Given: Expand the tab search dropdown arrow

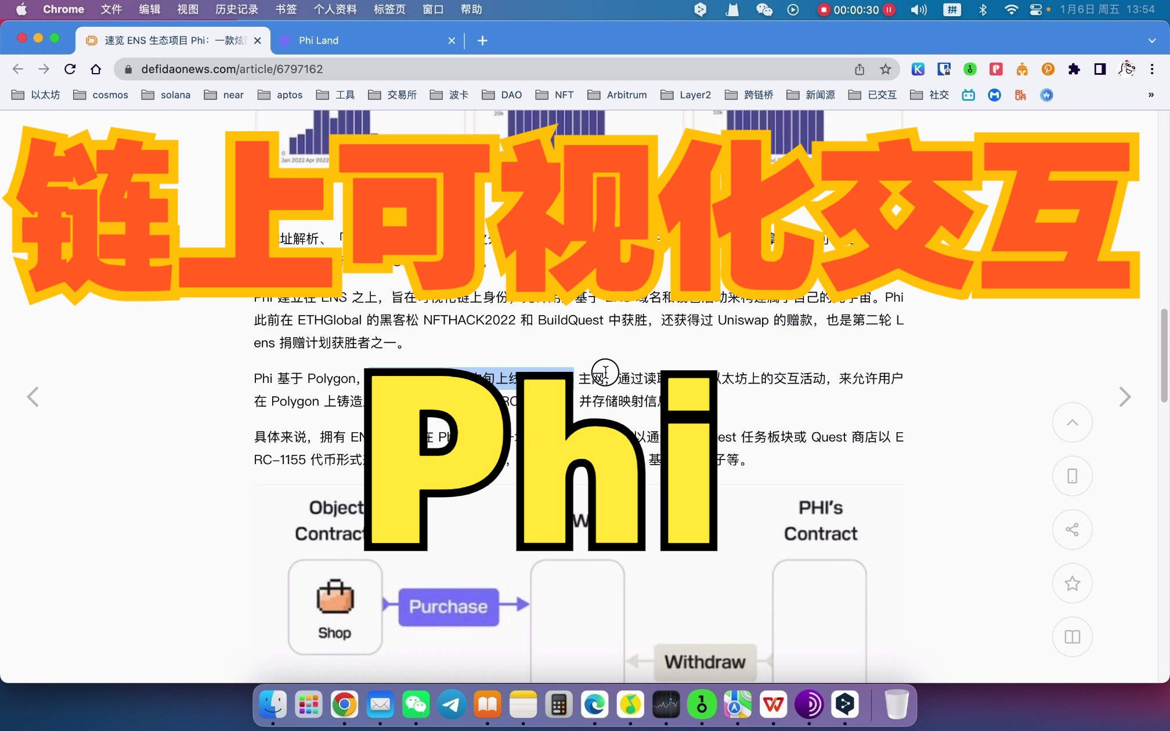Looking at the screenshot, I should pyautogui.click(x=1152, y=41).
